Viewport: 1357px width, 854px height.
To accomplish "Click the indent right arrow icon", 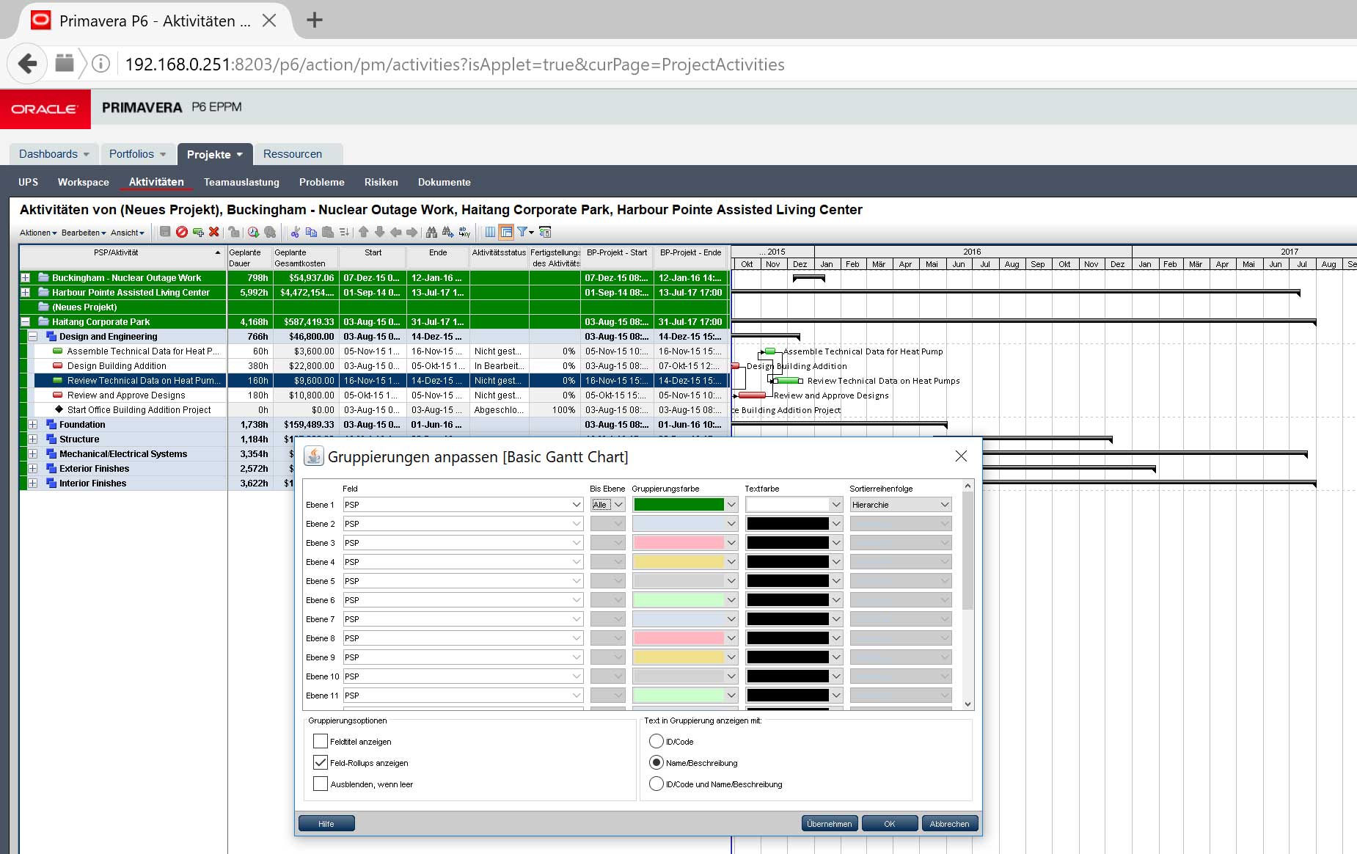I will pos(412,232).
